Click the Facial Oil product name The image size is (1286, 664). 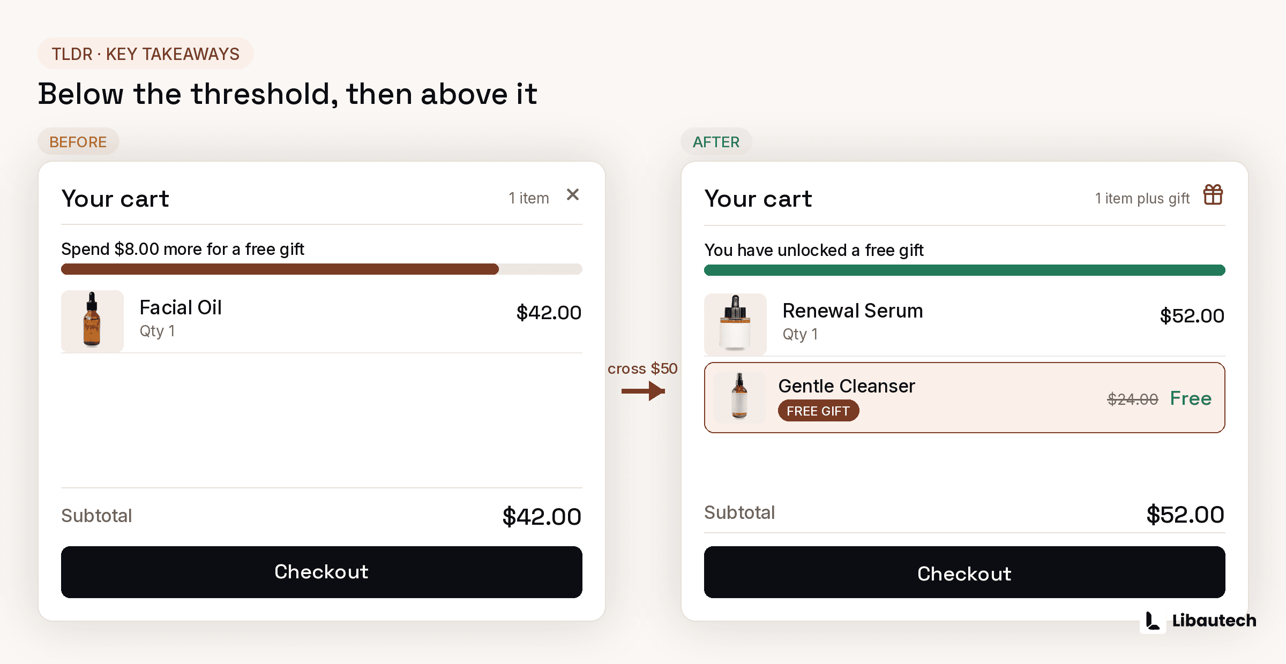pyautogui.click(x=181, y=308)
